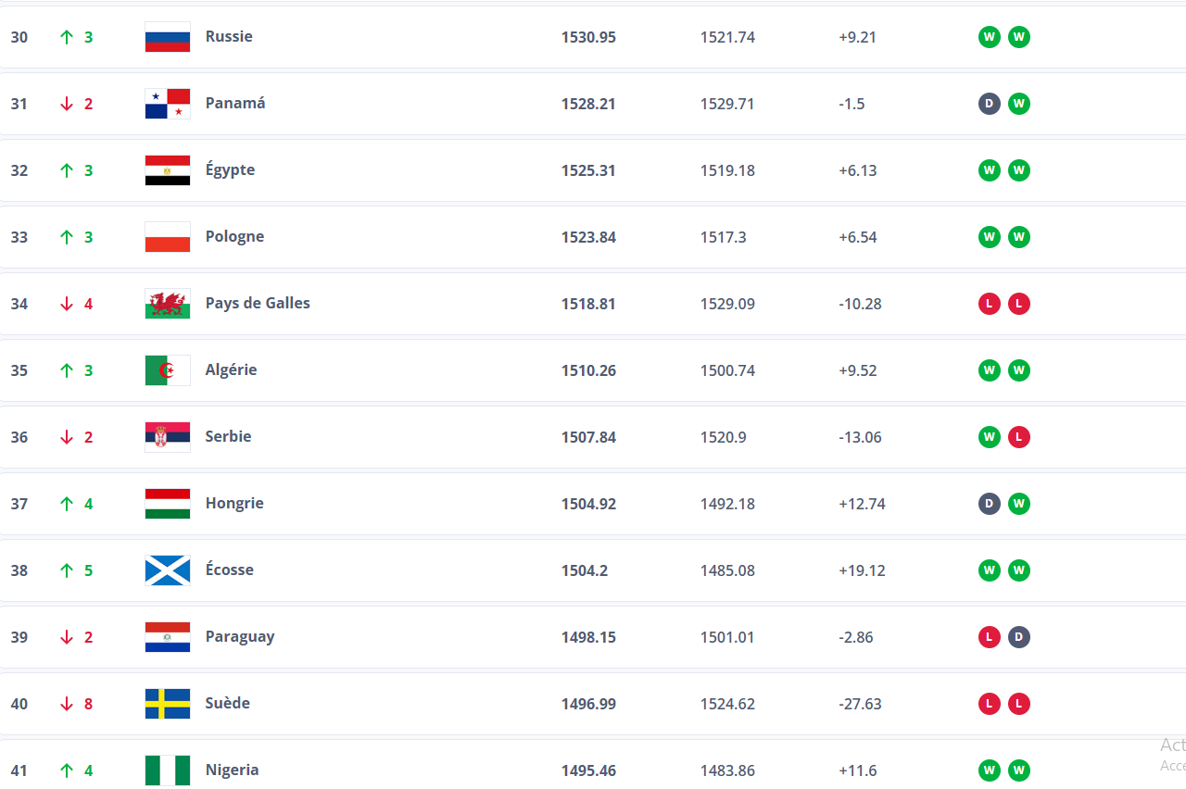Open the Hongrie team page
Image resolution: width=1186 pixels, height=789 pixels.
tap(234, 504)
